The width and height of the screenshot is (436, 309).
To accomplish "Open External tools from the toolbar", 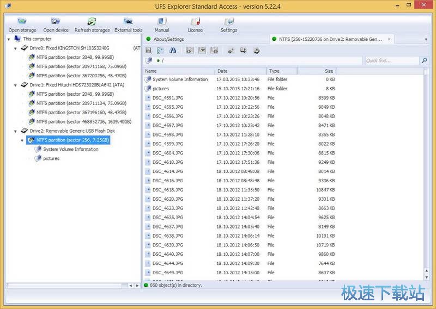I will [x=128, y=22].
